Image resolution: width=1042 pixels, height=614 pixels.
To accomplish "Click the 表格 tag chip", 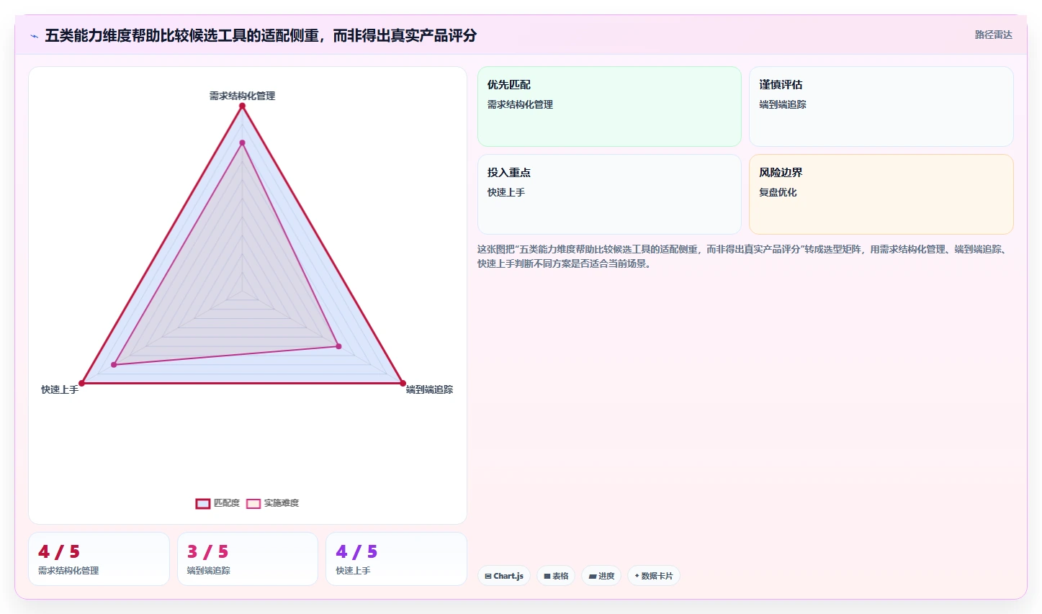I will pos(556,576).
